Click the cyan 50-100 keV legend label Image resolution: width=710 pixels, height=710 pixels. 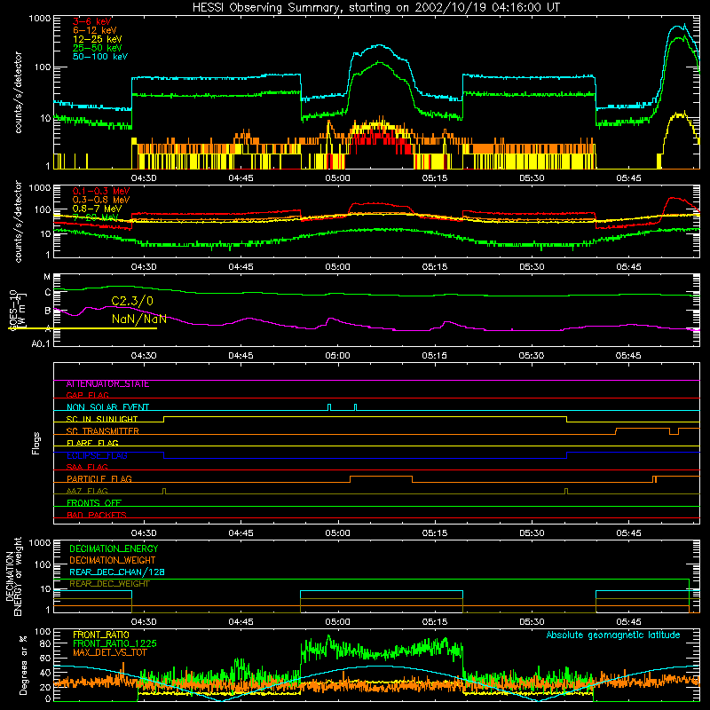click(100, 56)
